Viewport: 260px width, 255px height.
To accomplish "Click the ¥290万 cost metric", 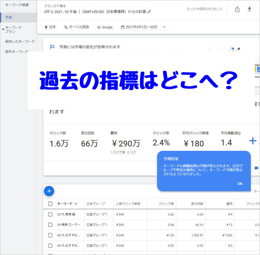I will 126,143.
